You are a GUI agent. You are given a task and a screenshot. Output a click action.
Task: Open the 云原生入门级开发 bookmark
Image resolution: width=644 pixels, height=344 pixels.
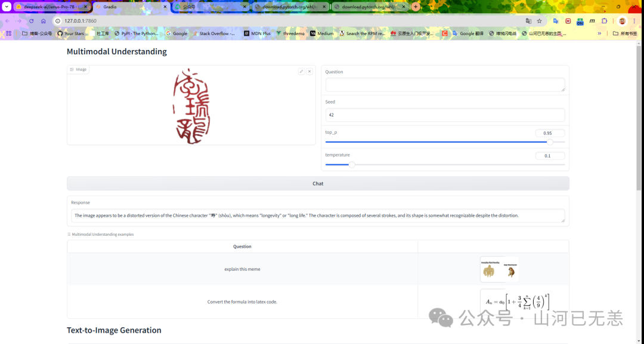(x=413, y=33)
